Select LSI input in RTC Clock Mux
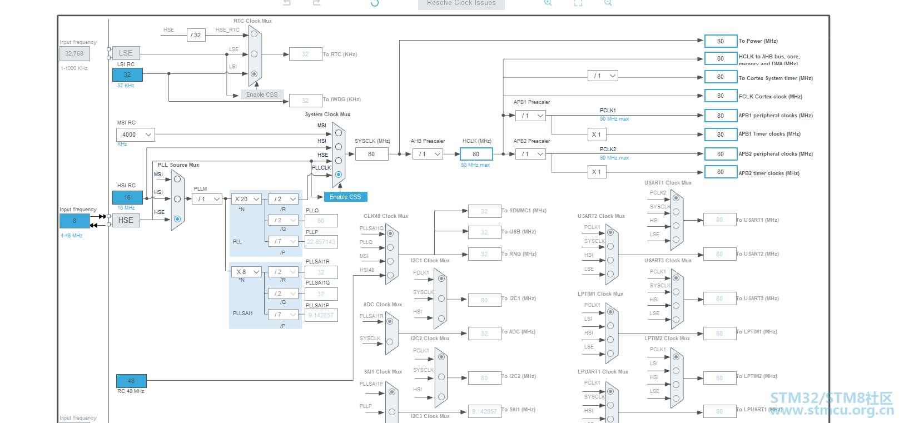The image size is (899, 423). coord(254,74)
